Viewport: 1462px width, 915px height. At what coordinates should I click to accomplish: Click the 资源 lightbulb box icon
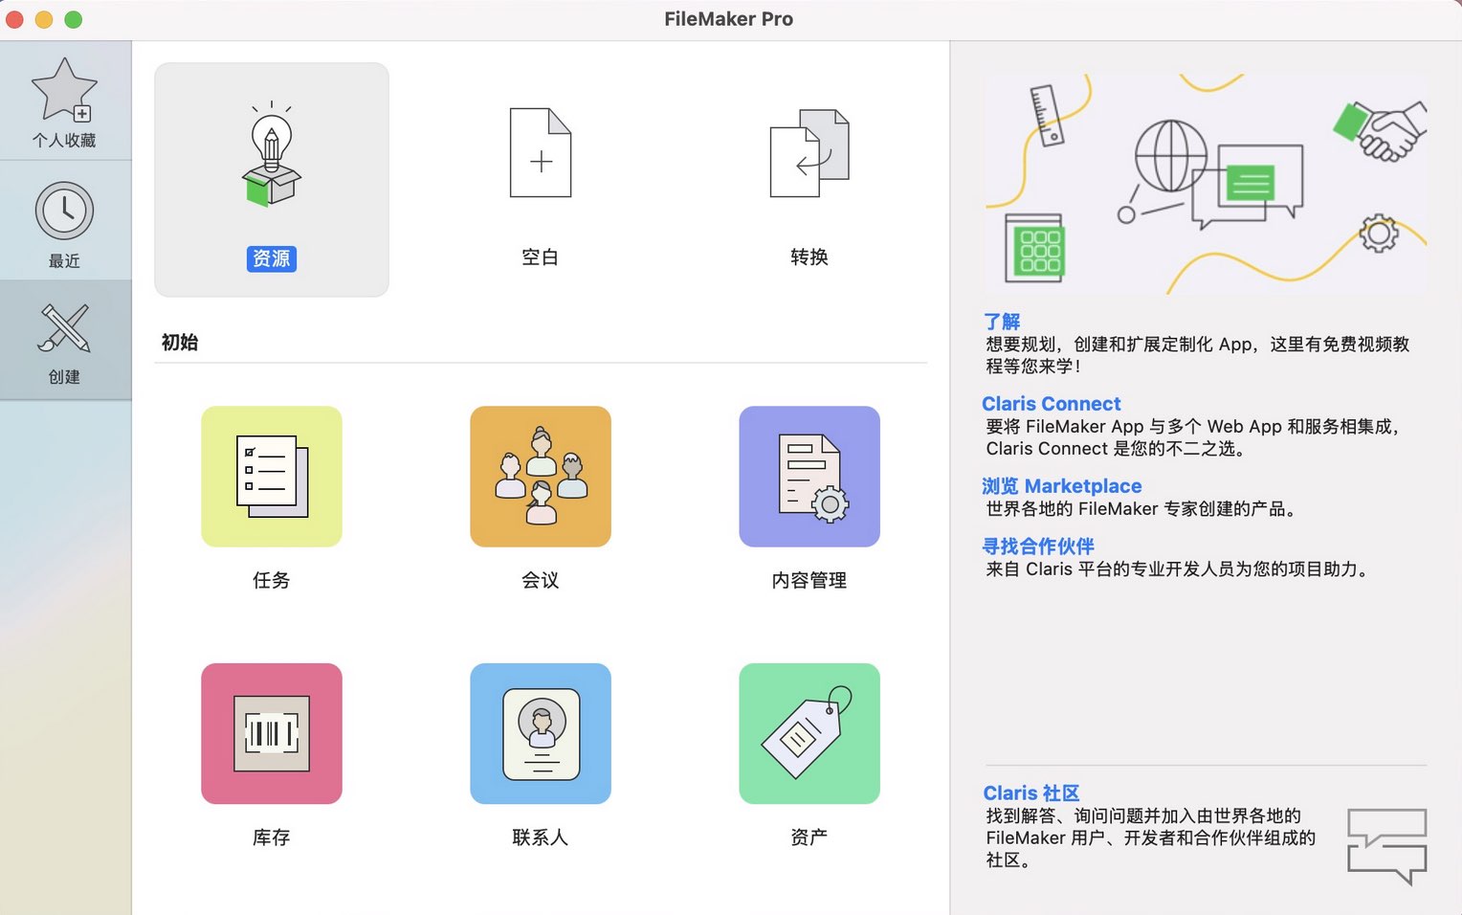click(x=272, y=153)
